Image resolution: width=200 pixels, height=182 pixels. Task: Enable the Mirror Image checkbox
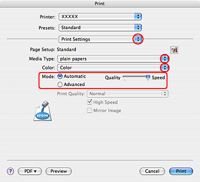coord(89,110)
